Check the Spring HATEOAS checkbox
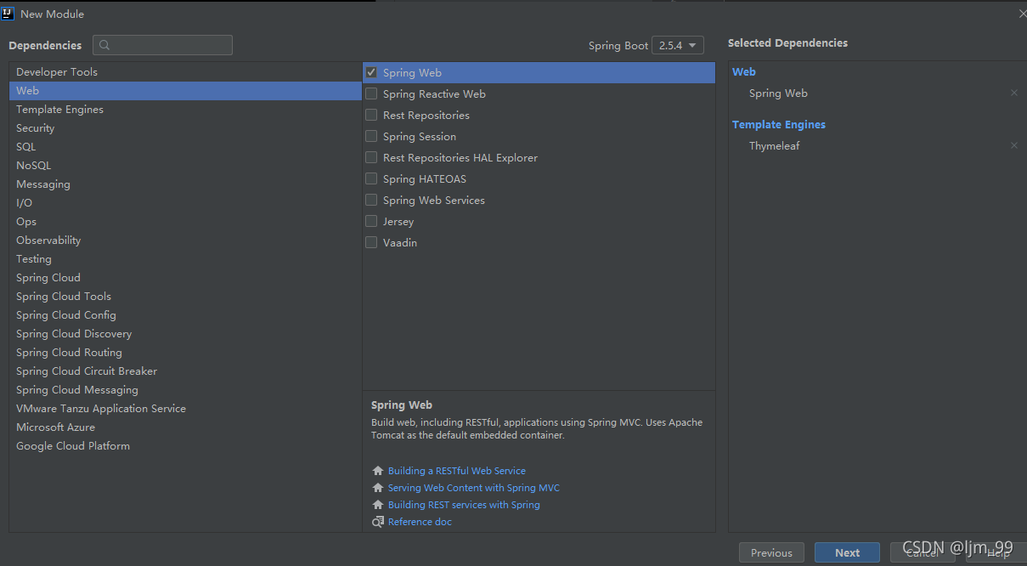This screenshot has width=1027, height=566. tap(371, 178)
